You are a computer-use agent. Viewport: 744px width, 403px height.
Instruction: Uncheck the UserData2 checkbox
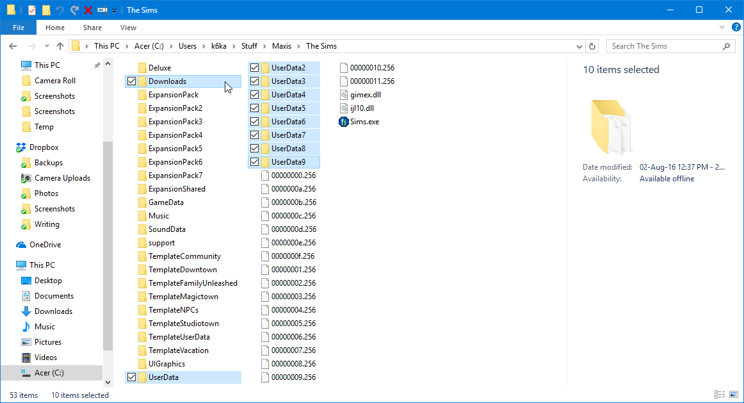coord(254,68)
